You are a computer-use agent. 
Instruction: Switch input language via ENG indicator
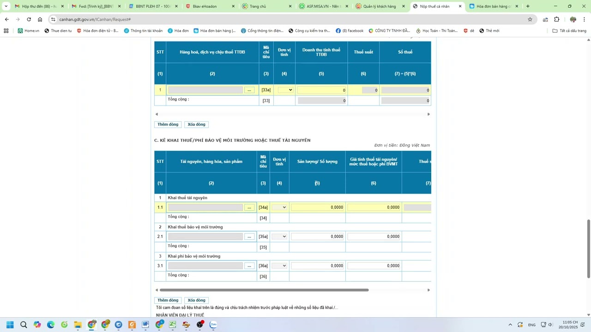pos(532,325)
